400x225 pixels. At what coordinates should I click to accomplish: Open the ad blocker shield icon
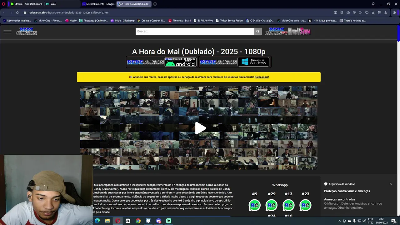coord(354,12)
